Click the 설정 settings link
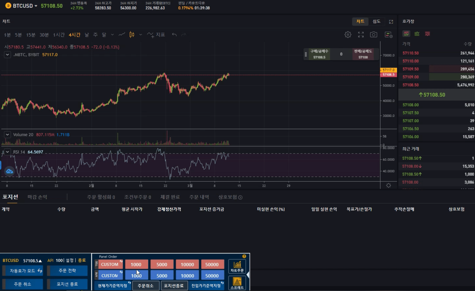The height and width of the screenshot is (291, 475). (70, 260)
